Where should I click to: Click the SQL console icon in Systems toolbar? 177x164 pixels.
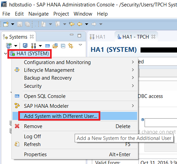pyautogui.click(x=47, y=46)
